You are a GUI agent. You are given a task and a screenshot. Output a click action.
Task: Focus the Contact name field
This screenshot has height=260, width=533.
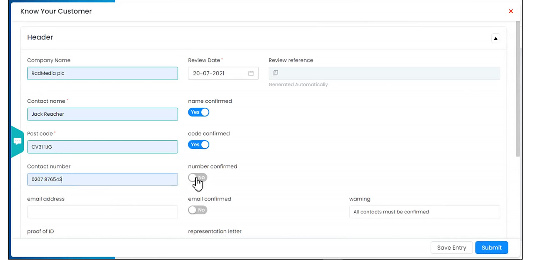[x=103, y=114]
